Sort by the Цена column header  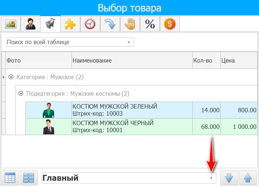(x=238, y=60)
